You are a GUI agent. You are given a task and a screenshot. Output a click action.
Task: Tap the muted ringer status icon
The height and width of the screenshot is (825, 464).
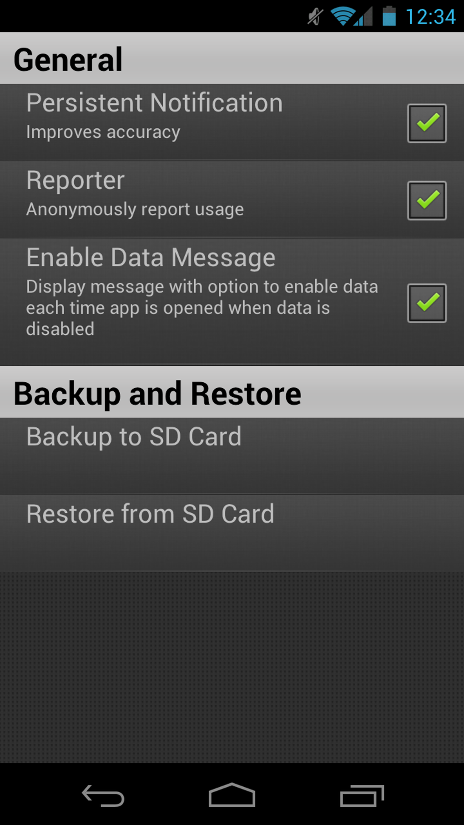(315, 17)
